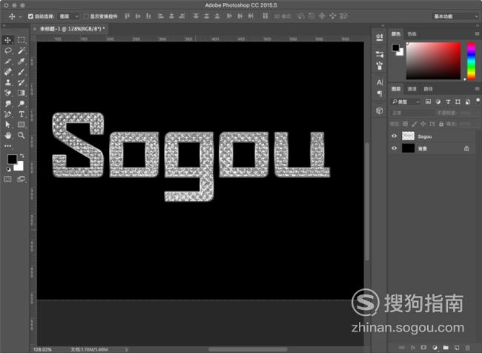
Task: Toggle Quick Mask mode
Action: [x=8, y=179]
